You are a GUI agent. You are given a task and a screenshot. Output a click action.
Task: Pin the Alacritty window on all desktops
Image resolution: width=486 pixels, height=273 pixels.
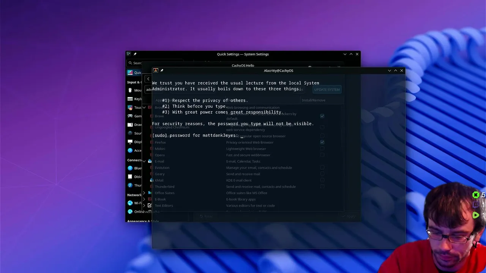[x=162, y=71]
